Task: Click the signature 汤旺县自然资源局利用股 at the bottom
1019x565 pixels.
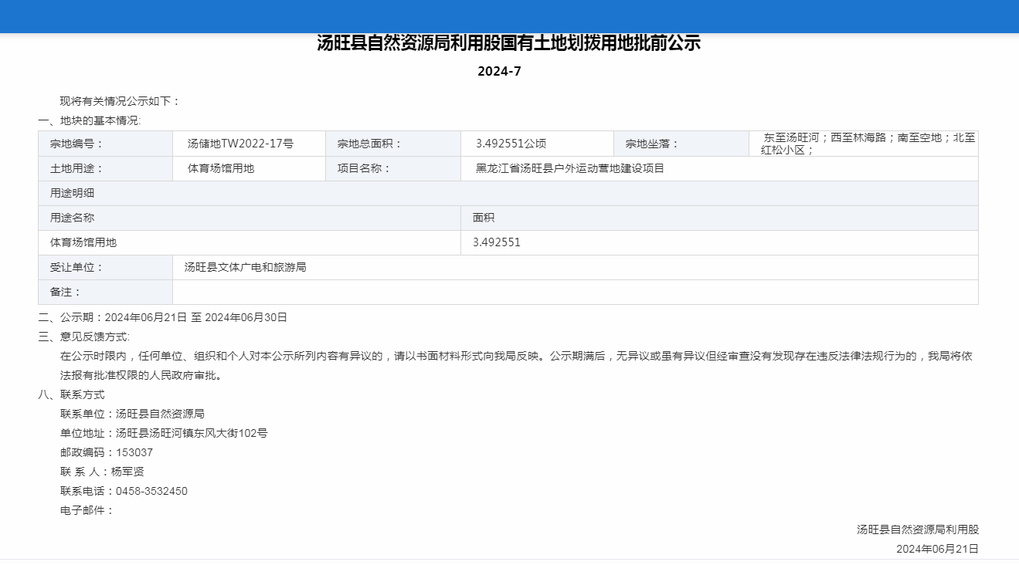Action: coord(918,530)
